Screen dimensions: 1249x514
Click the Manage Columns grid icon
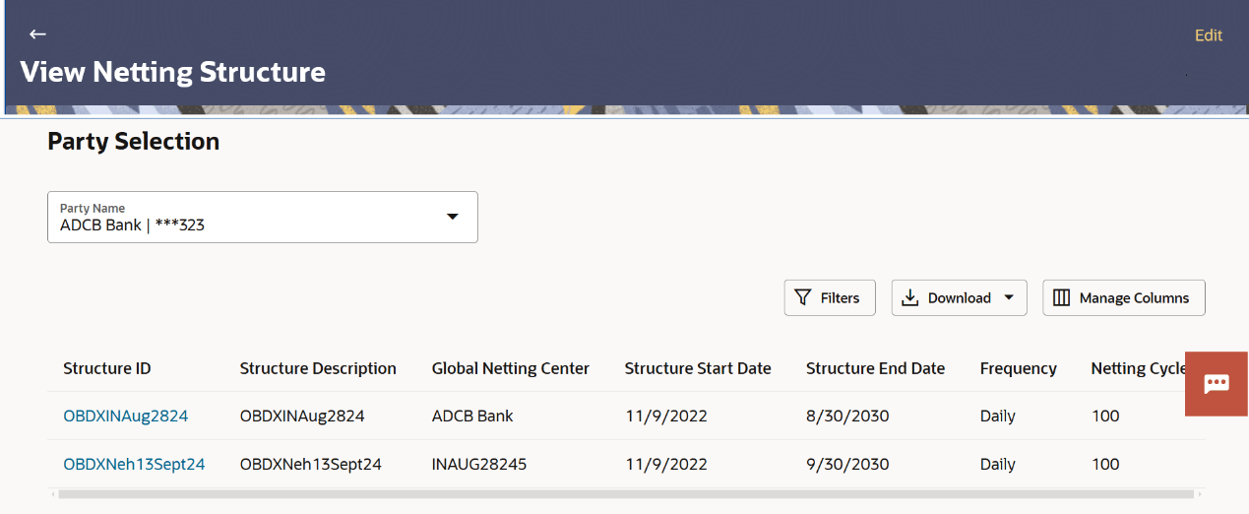(1061, 297)
